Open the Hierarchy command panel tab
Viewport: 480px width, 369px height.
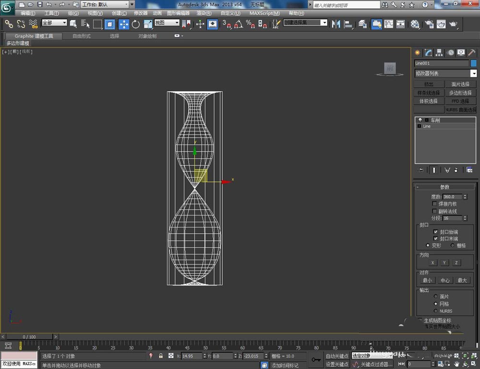click(x=439, y=53)
